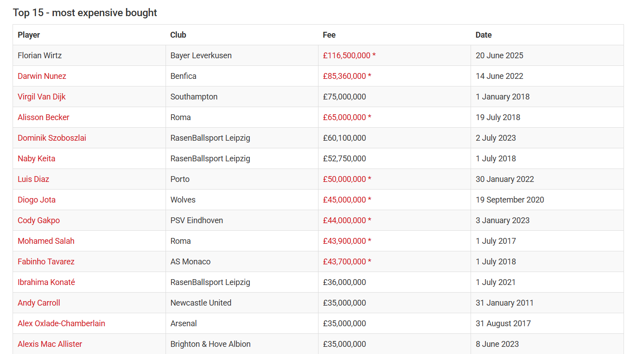The image size is (637, 354).
Task: Open Andy Carroll player link
Action: tap(39, 303)
